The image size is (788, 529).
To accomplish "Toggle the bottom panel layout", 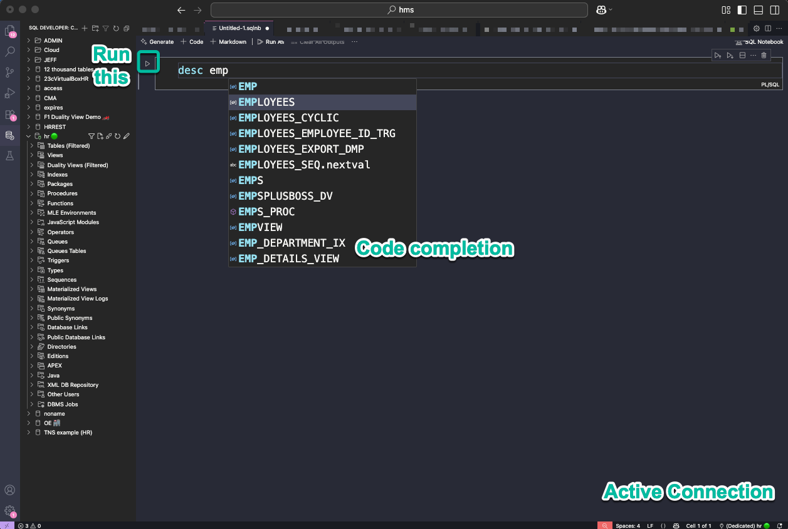I will (x=759, y=10).
